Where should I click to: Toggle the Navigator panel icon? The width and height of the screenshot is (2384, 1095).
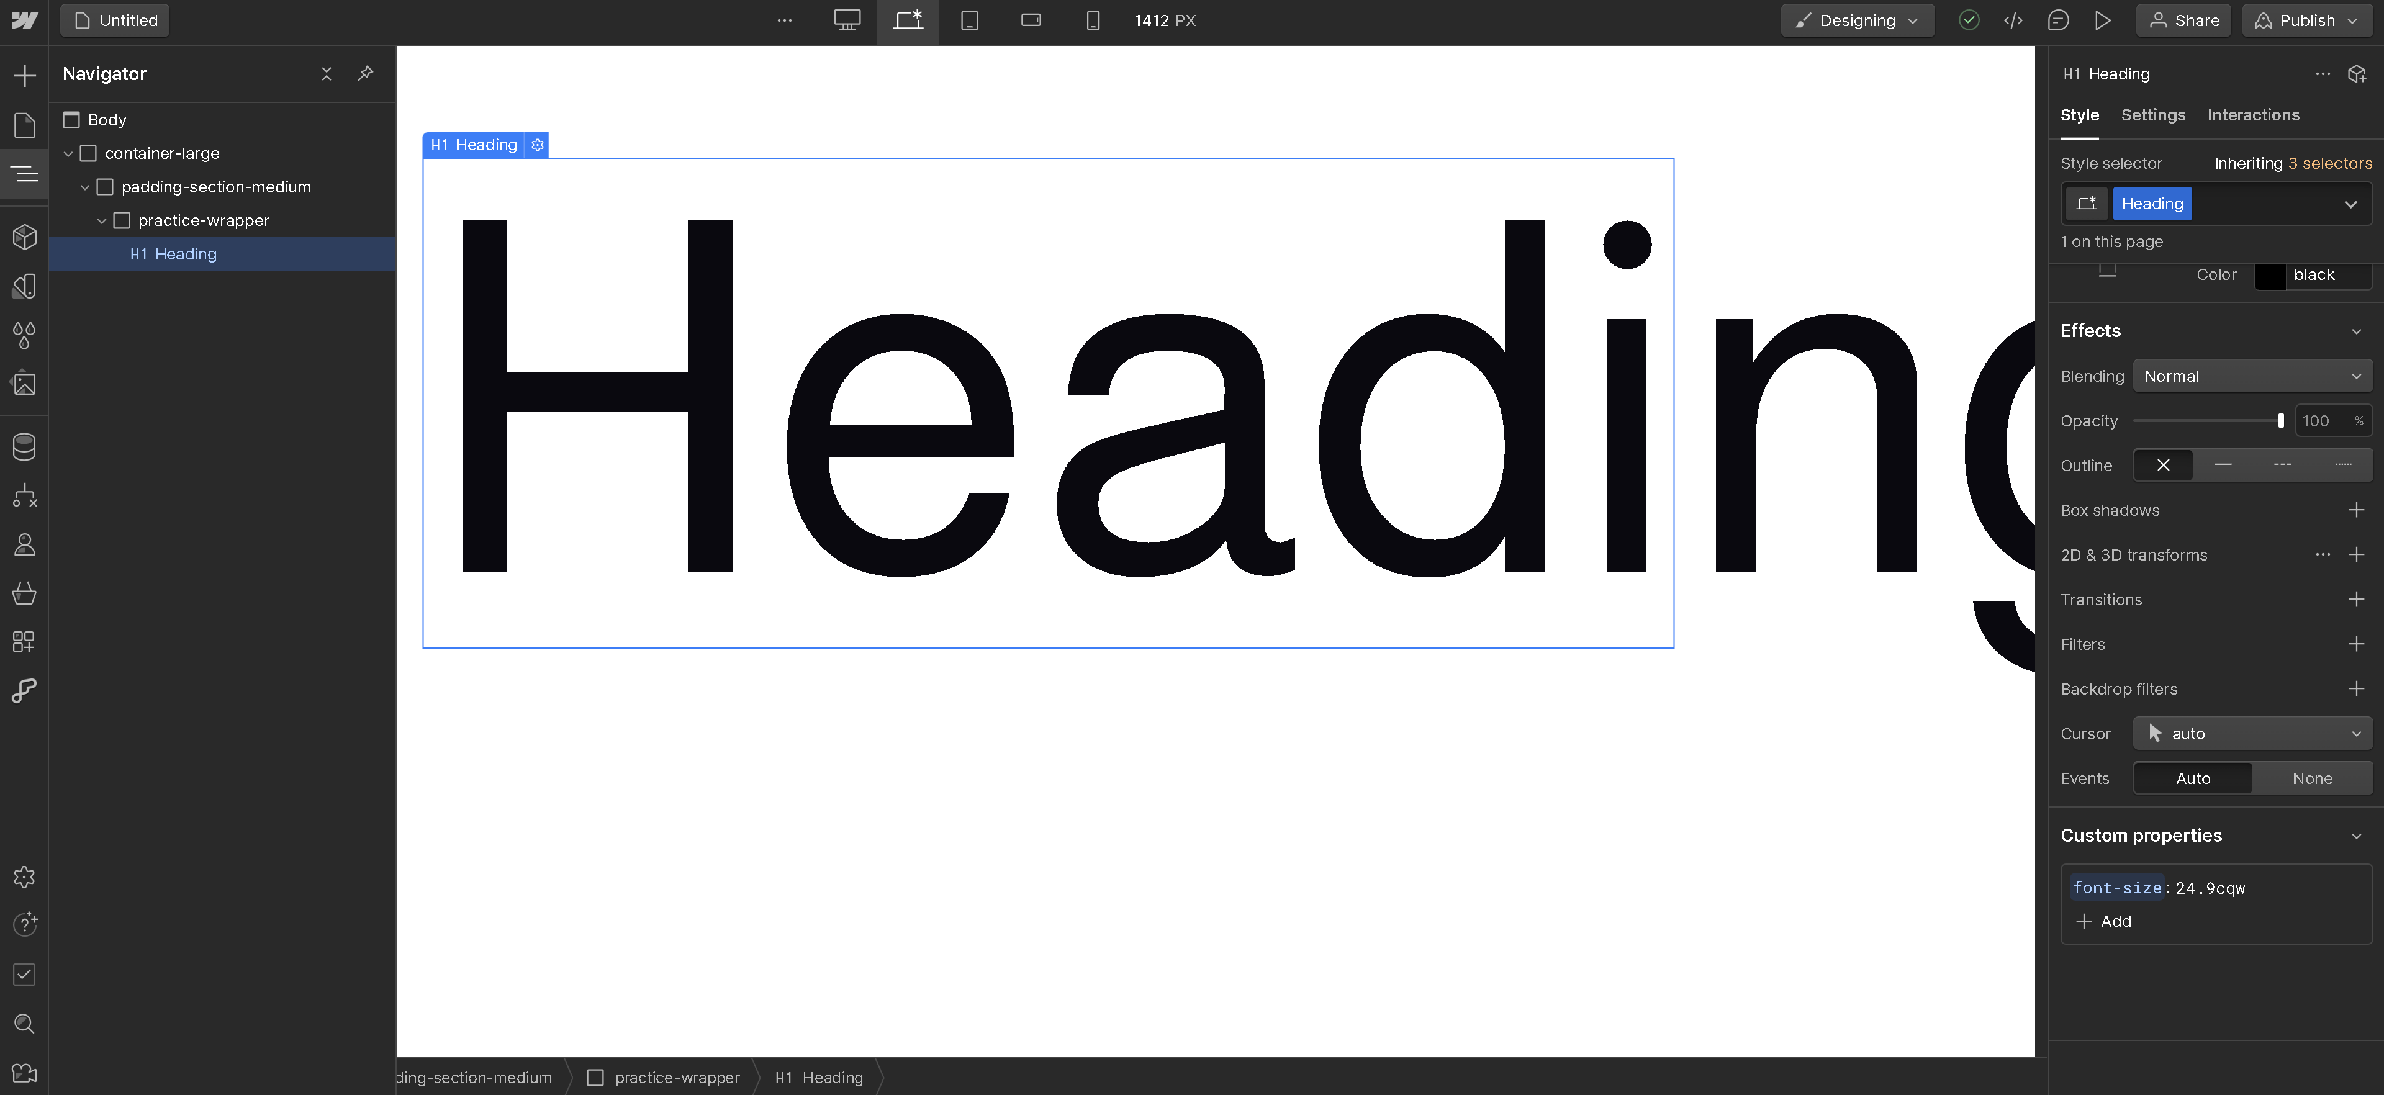pyautogui.click(x=24, y=173)
